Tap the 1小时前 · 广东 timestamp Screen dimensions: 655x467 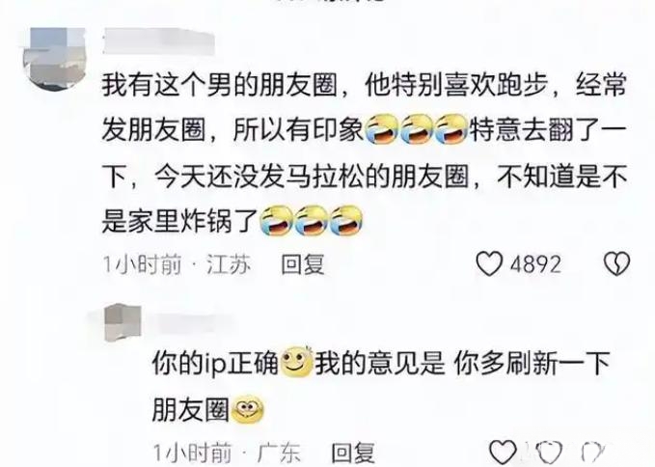coord(227,453)
